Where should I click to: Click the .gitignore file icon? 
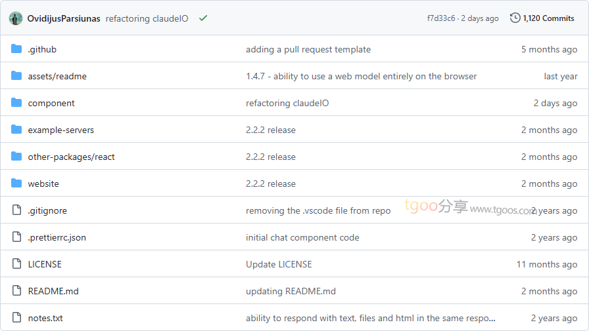(16, 210)
